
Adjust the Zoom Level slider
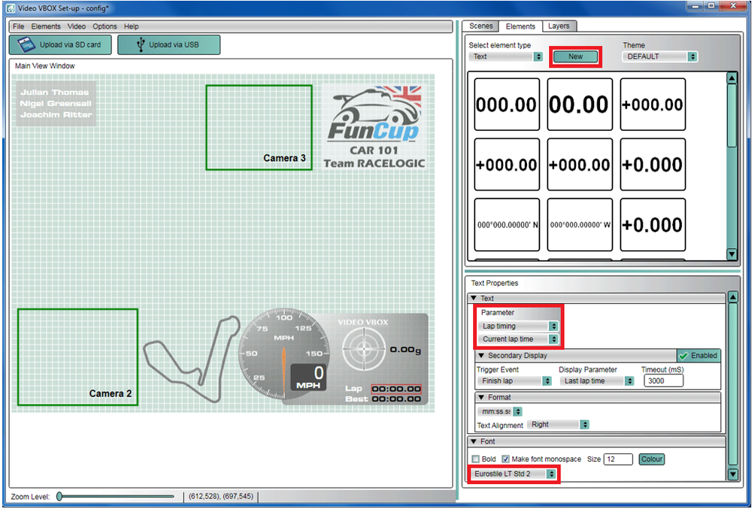[x=60, y=496]
